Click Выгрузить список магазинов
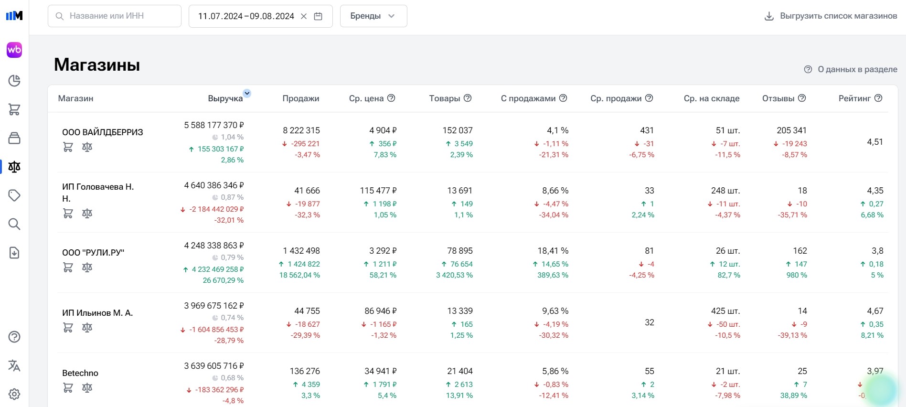The height and width of the screenshot is (407, 906). click(831, 16)
